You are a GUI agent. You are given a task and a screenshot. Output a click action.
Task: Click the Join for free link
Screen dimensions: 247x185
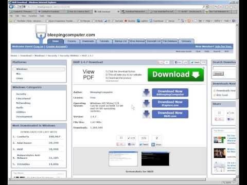click(x=223, y=47)
